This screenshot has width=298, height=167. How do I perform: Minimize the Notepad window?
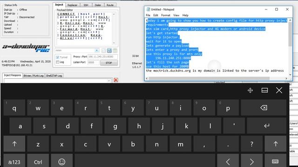coord(266,9)
